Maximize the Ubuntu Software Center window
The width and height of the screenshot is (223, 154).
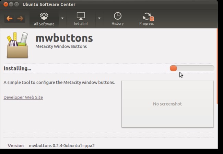tap(16, 4)
